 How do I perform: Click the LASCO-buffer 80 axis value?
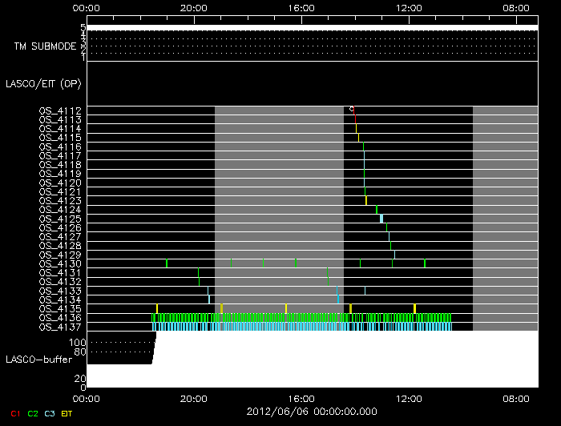click(x=80, y=352)
